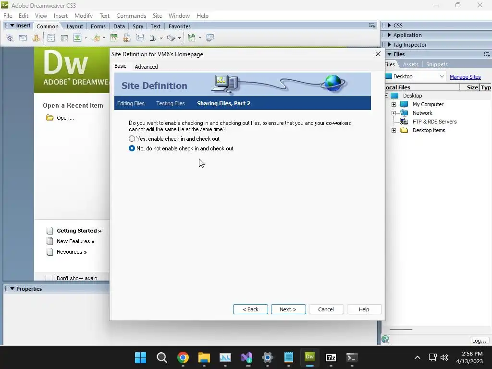Insert Server-Side Include icon
This screenshot has width=492, height=369.
click(127, 38)
